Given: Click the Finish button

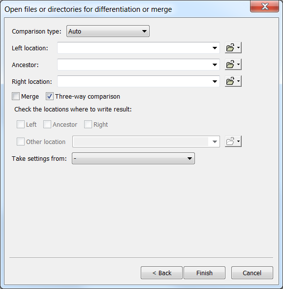Looking at the screenshot, I should 204,273.
